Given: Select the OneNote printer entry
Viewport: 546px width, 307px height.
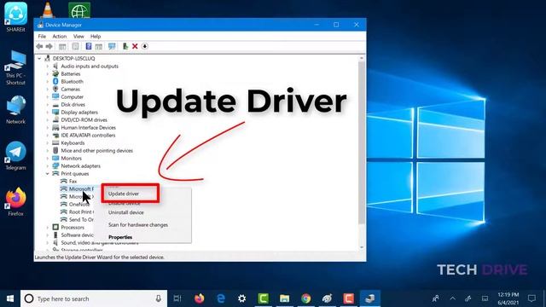Looking at the screenshot, I should (79, 205).
